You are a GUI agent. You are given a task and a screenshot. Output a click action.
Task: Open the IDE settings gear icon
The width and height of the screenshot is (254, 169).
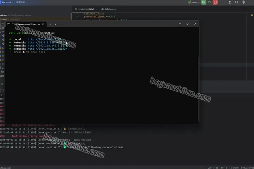click(x=243, y=2)
